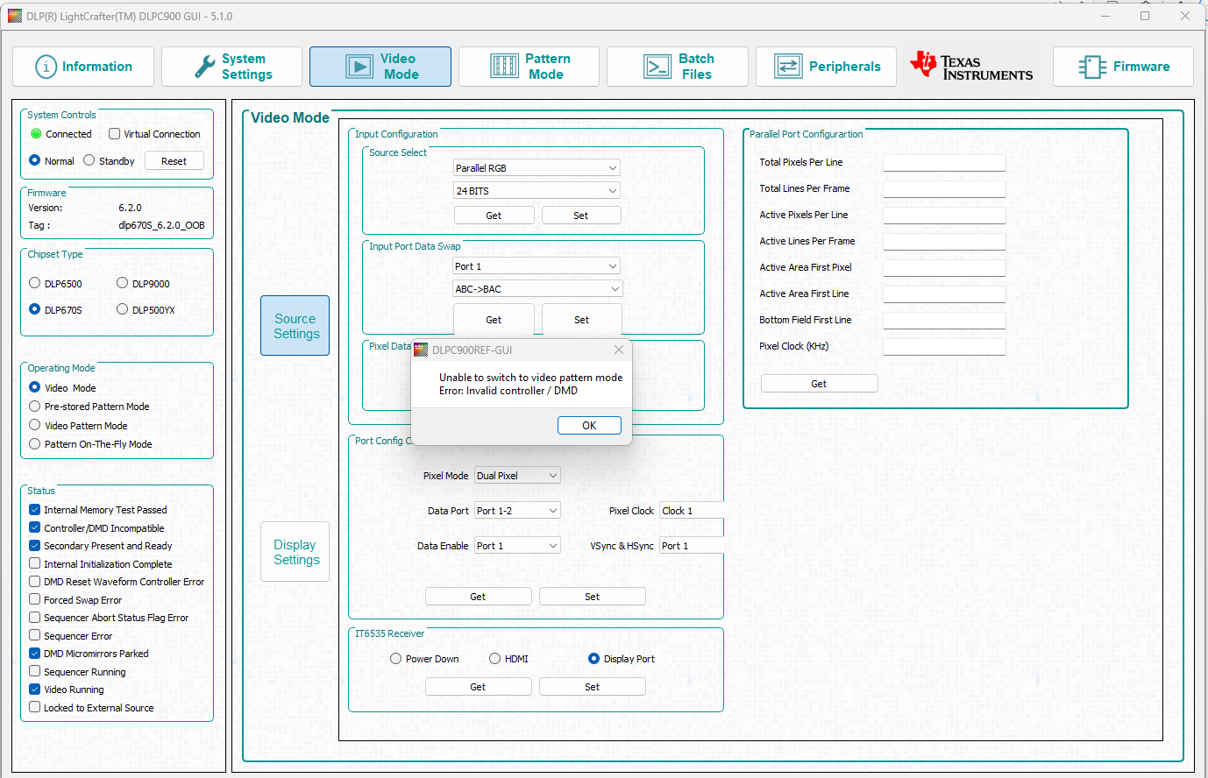Viewport: 1208px width, 778px height.
Task: Click Set in IT6535 Receiver group
Action: 593,687
